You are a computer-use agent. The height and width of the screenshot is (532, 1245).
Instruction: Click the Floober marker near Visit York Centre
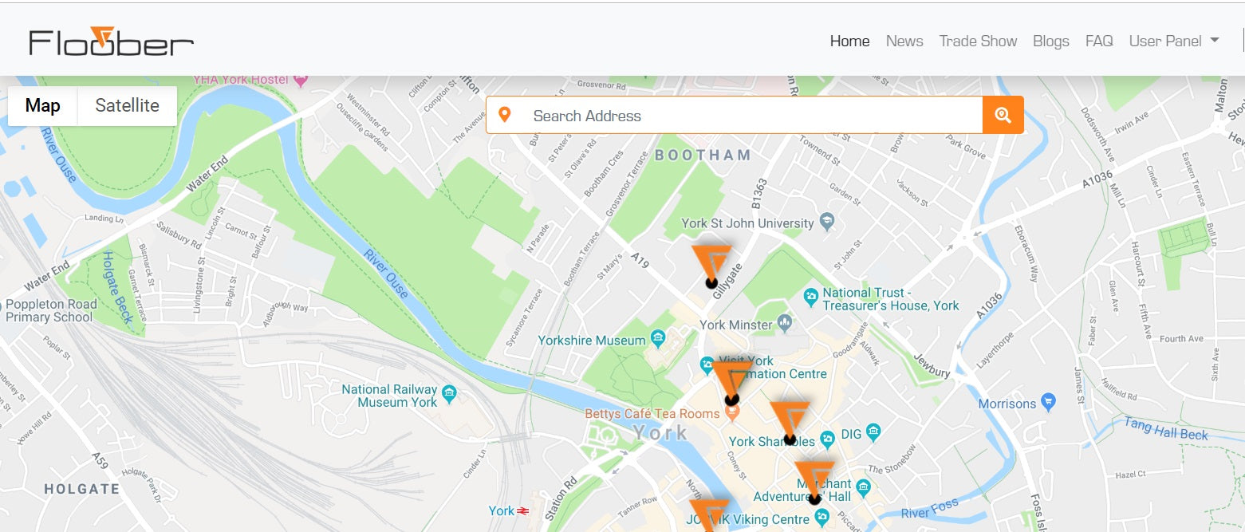pos(731,380)
